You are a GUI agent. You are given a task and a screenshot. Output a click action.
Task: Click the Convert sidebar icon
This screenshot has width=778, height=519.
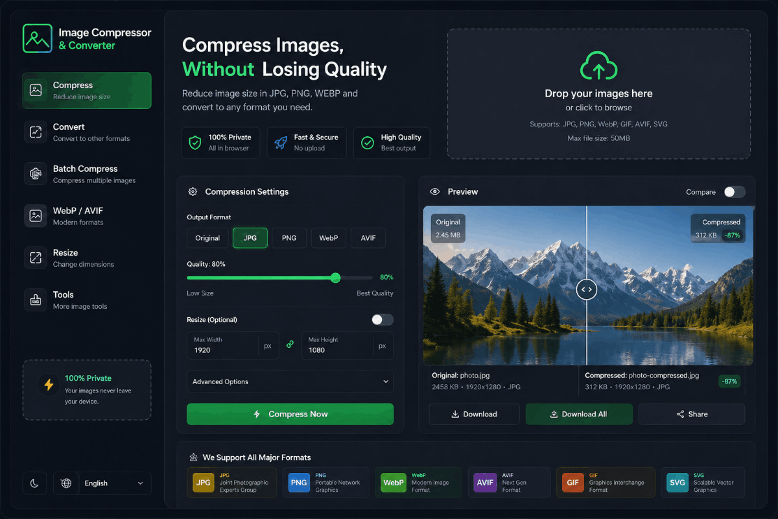point(36,132)
